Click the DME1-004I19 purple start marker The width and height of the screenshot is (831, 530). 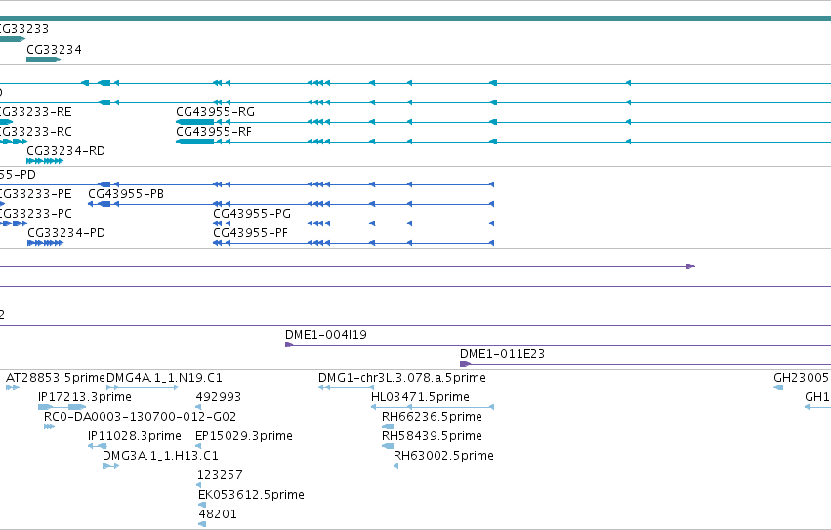pyautogui.click(x=289, y=345)
